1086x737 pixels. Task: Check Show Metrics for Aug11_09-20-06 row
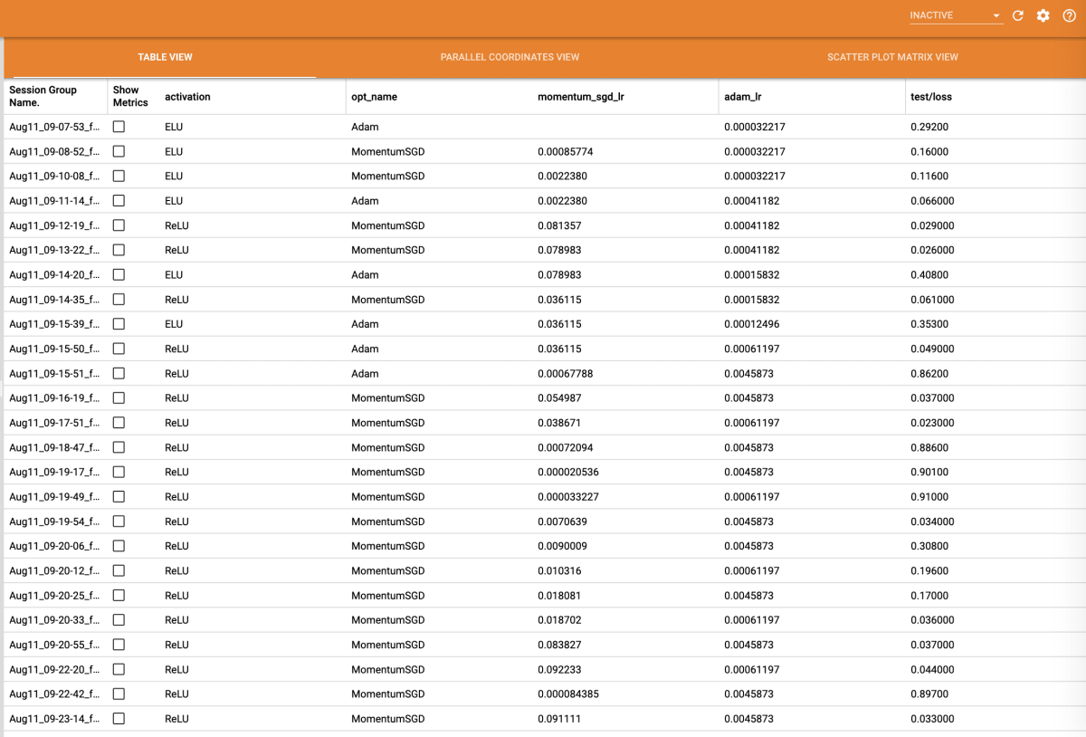119,546
